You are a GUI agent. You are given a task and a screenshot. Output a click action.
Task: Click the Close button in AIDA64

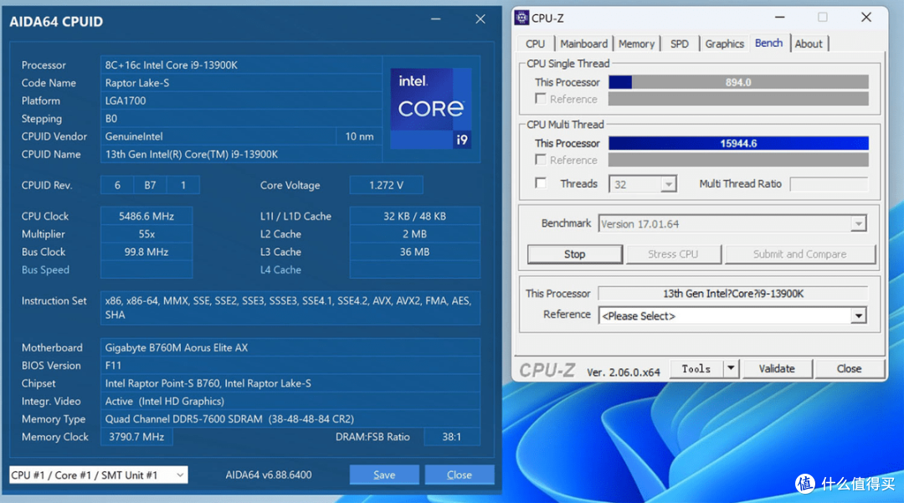459,475
